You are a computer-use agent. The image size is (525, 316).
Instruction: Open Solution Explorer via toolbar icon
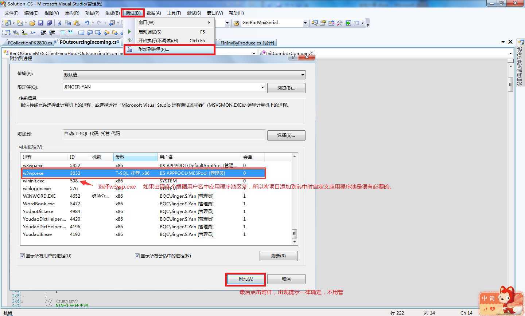[x=315, y=23]
